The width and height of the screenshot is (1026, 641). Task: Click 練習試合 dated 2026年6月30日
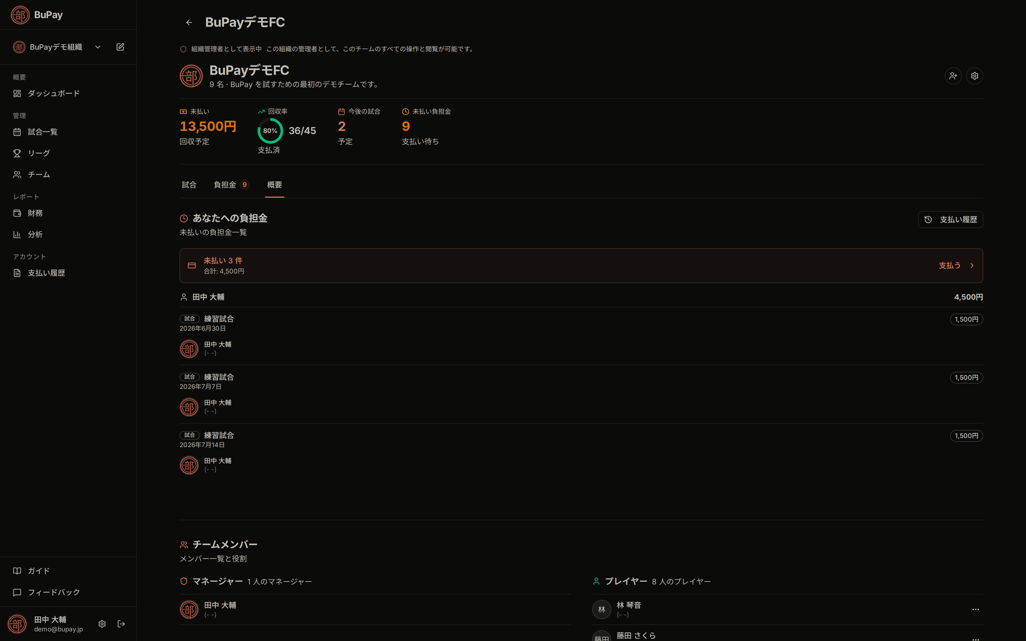tap(219, 319)
